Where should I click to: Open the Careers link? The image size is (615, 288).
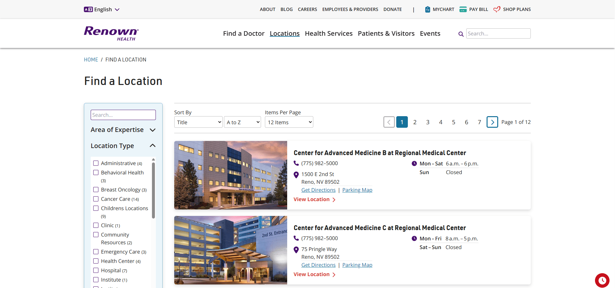pyautogui.click(x=307, y=9)
